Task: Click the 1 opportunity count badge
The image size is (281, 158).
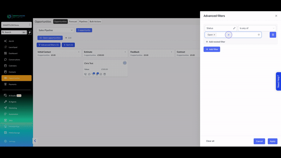Action: tap(84, 30)
